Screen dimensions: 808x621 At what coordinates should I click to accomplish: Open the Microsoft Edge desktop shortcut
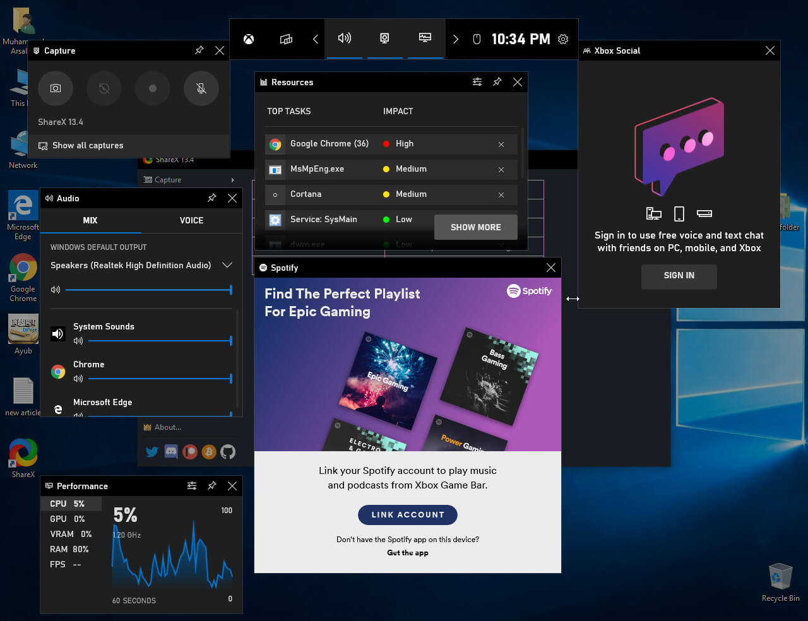tap(23, 216)
